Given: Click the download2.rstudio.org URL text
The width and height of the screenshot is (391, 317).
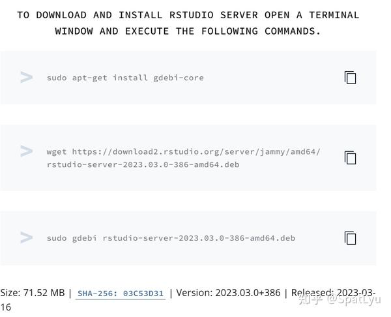Looking at the screenshot, I should [196, 152].
